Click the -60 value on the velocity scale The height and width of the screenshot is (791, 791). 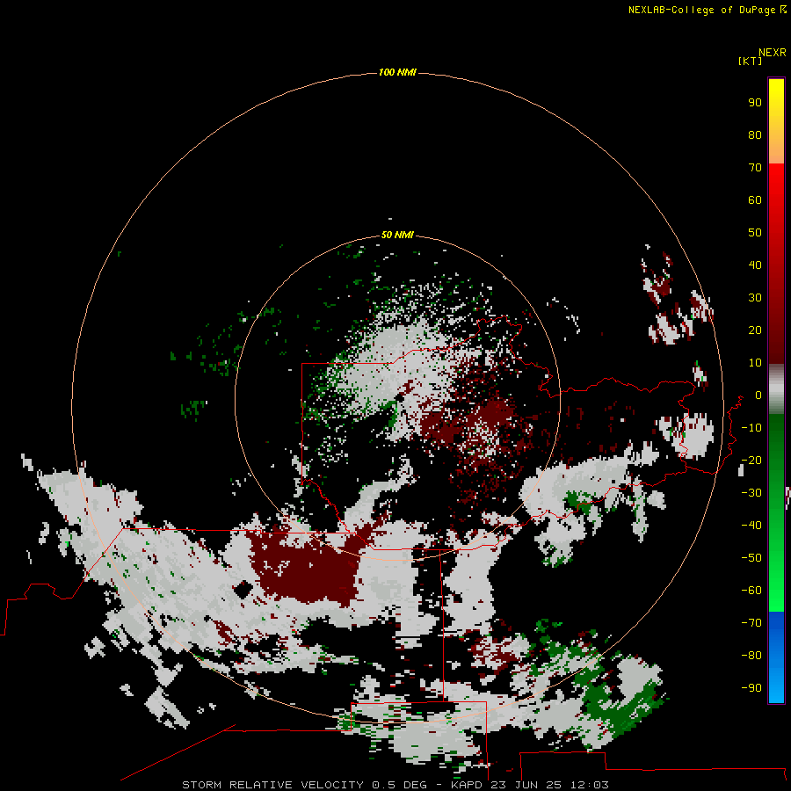pos(751,591)
